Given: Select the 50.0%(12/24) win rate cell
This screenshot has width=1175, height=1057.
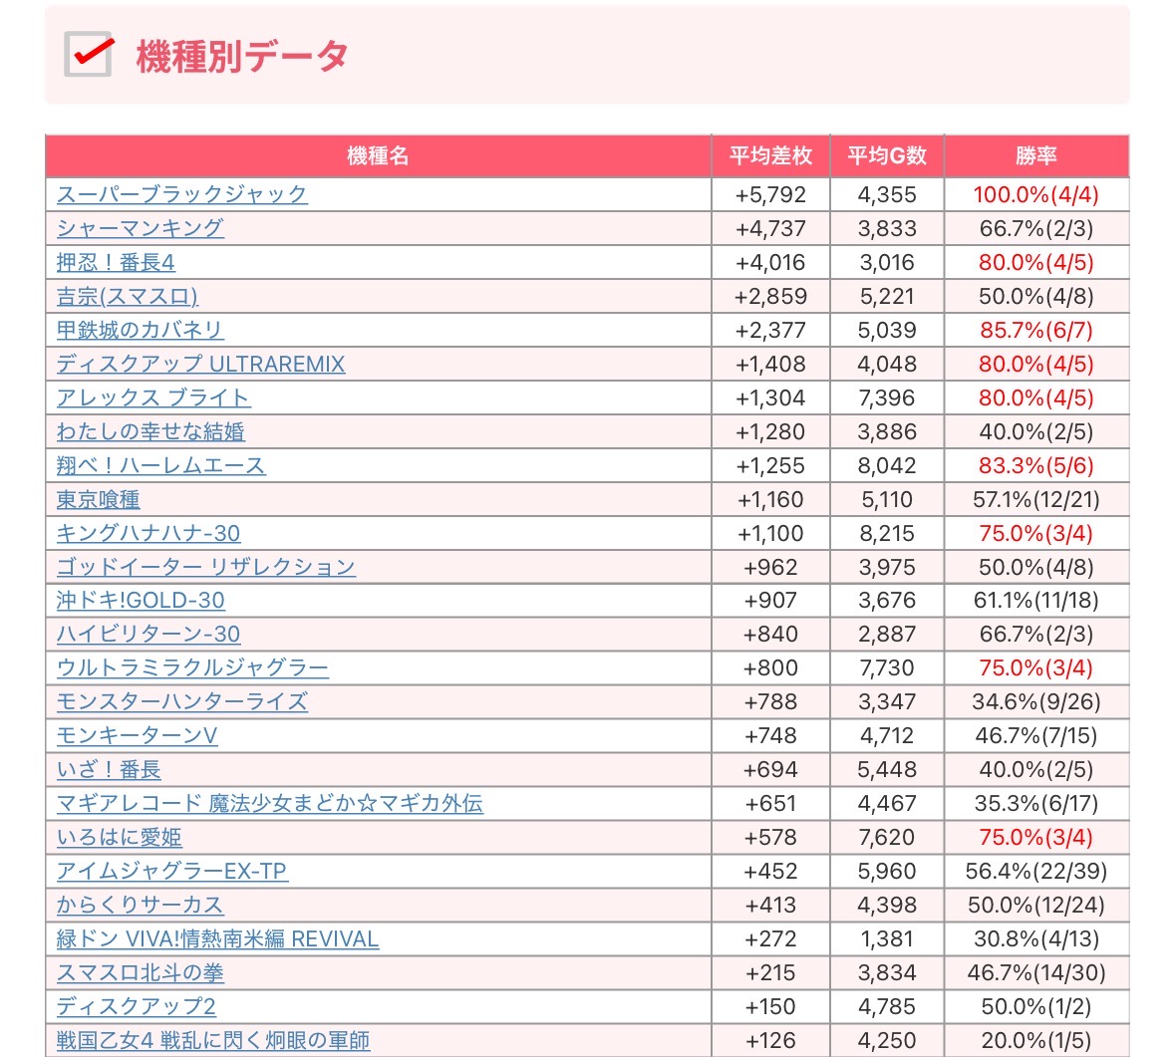Looking at the screenshot, I should 1036,905.
